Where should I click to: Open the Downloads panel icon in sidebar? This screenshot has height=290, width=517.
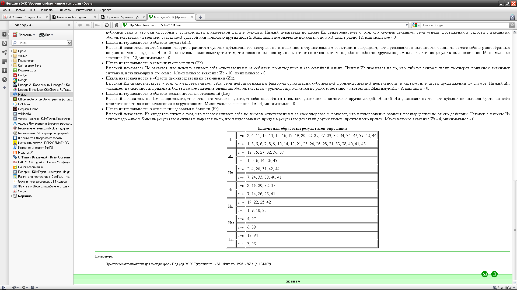[x=4, y=71]
